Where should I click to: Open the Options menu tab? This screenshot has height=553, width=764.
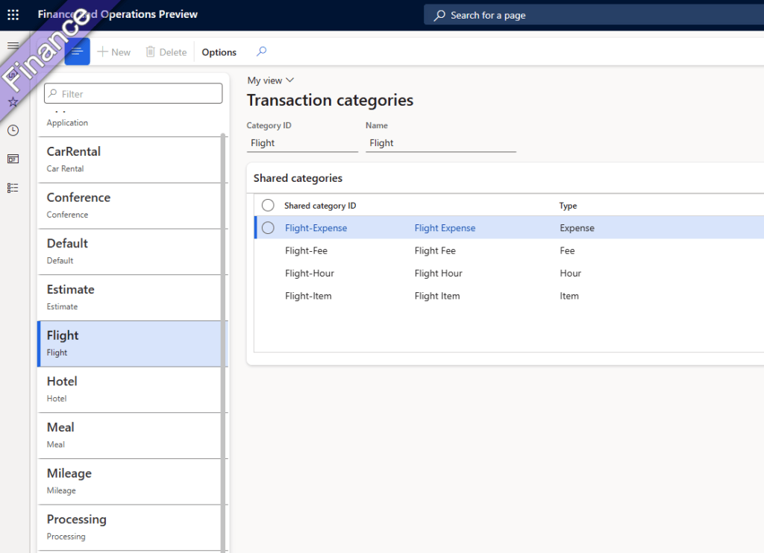tap(219, 52)
